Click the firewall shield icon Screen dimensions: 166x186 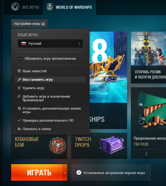19,96
